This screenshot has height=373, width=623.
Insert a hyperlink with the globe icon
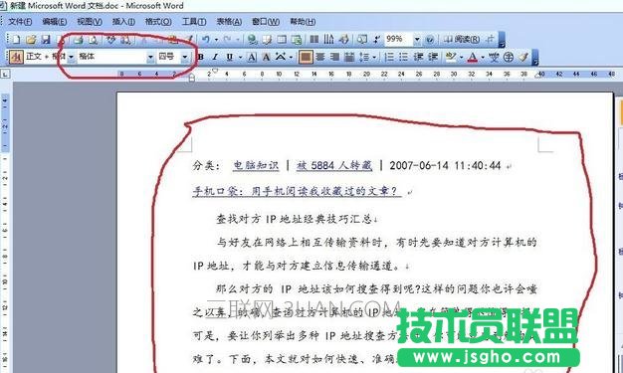coord(252,39)
